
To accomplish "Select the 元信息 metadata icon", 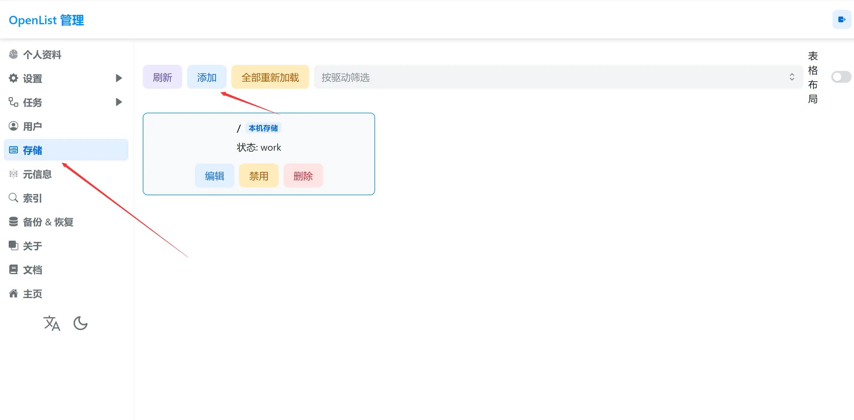I will click(x=13, y=174).
